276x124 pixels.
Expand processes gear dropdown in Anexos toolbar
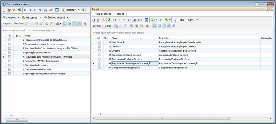click(170, 20)
